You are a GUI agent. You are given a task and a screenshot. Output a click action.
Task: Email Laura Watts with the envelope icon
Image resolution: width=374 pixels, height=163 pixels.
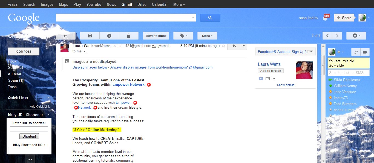point(267,79)
